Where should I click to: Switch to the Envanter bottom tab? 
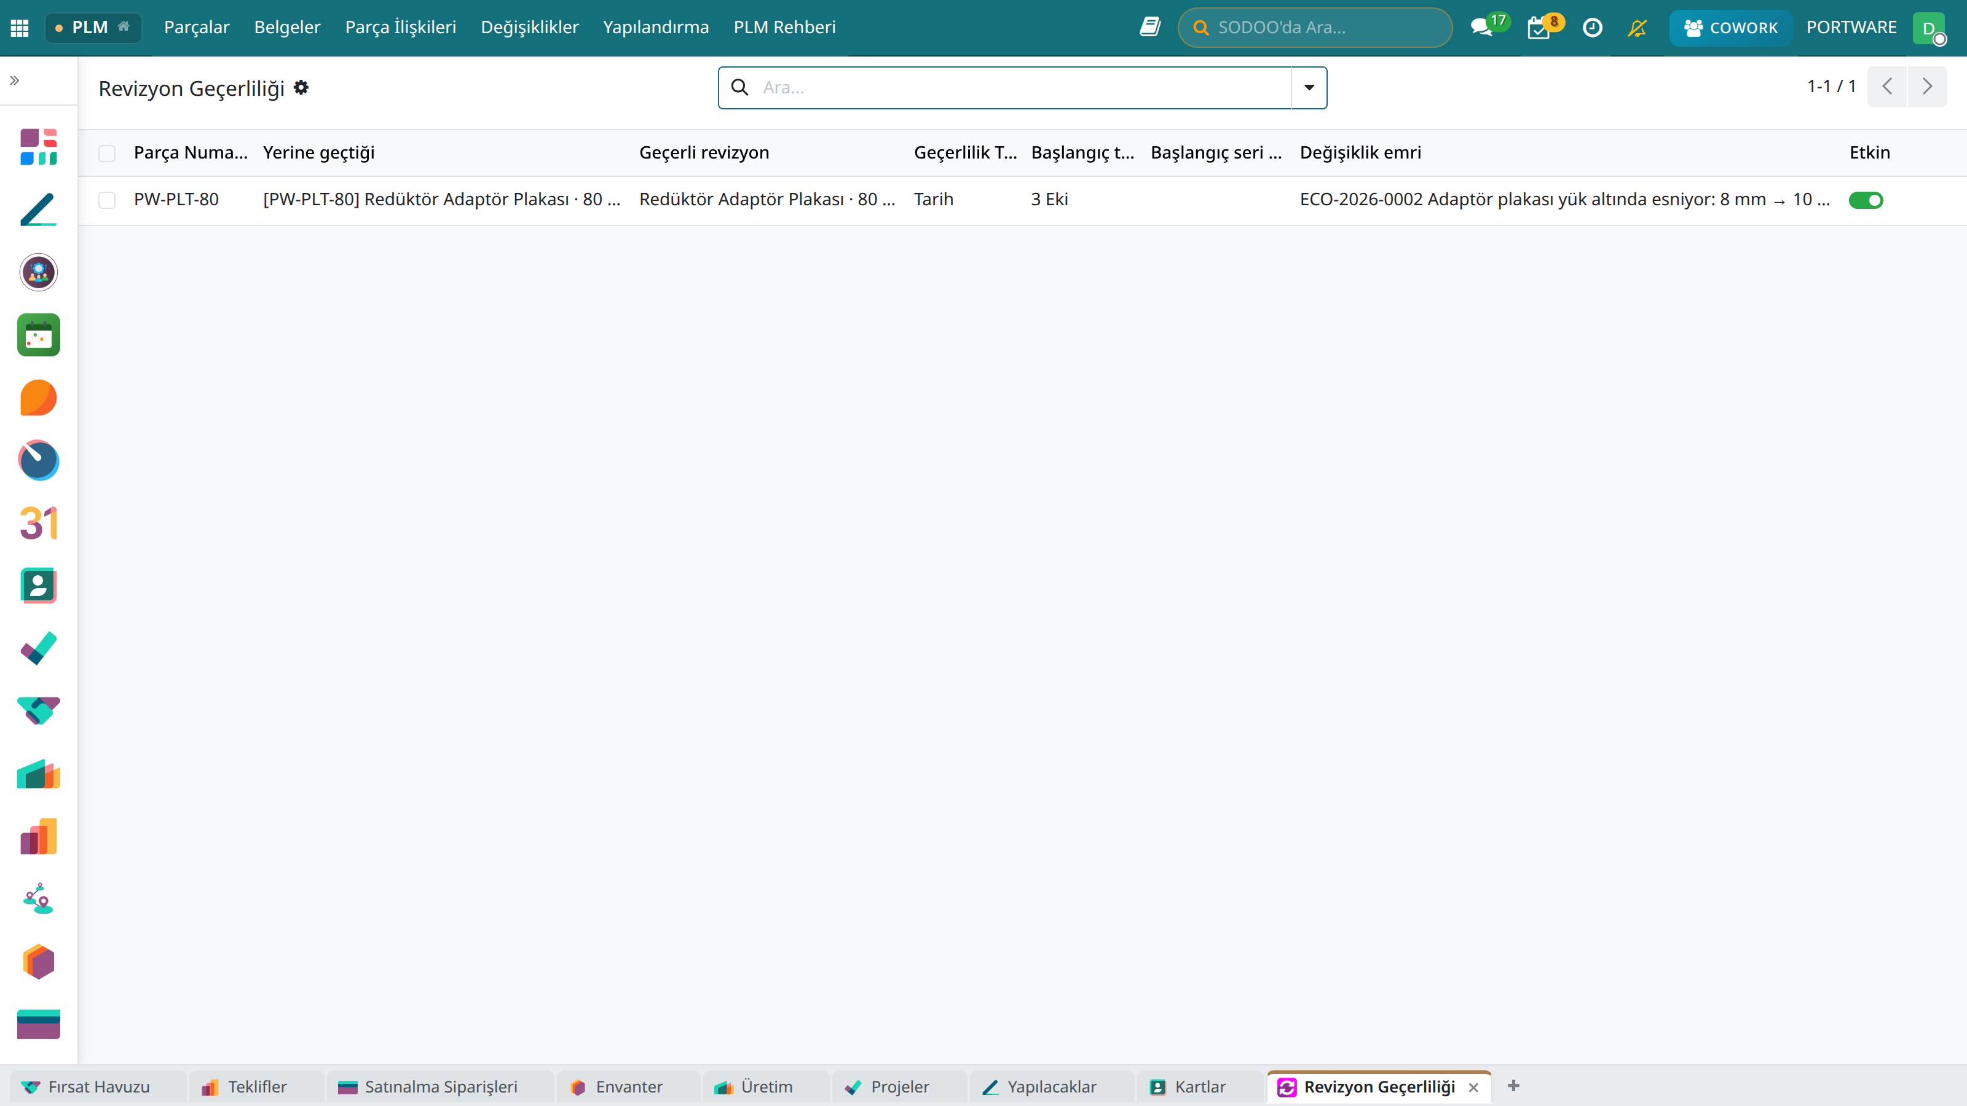[x=628, y=1086]
